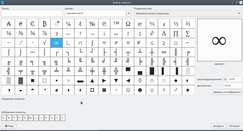
Task: Select the light shade block symbol
Action: tap(188, 71)
